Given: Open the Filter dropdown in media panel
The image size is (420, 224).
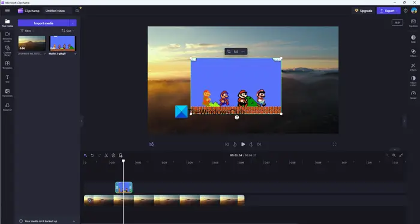Looking at the screenshot, I should coord(28,31).
